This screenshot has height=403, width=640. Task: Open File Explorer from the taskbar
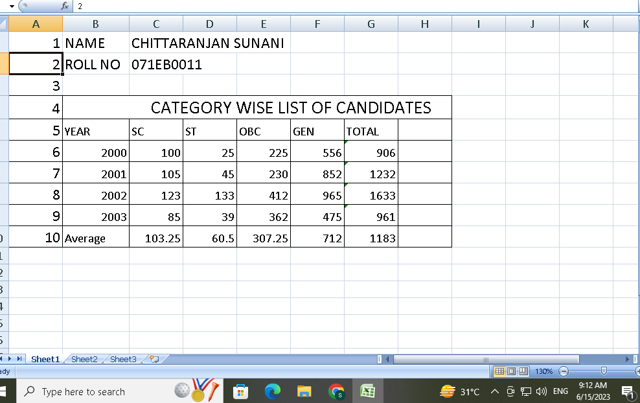pos(304,391)
